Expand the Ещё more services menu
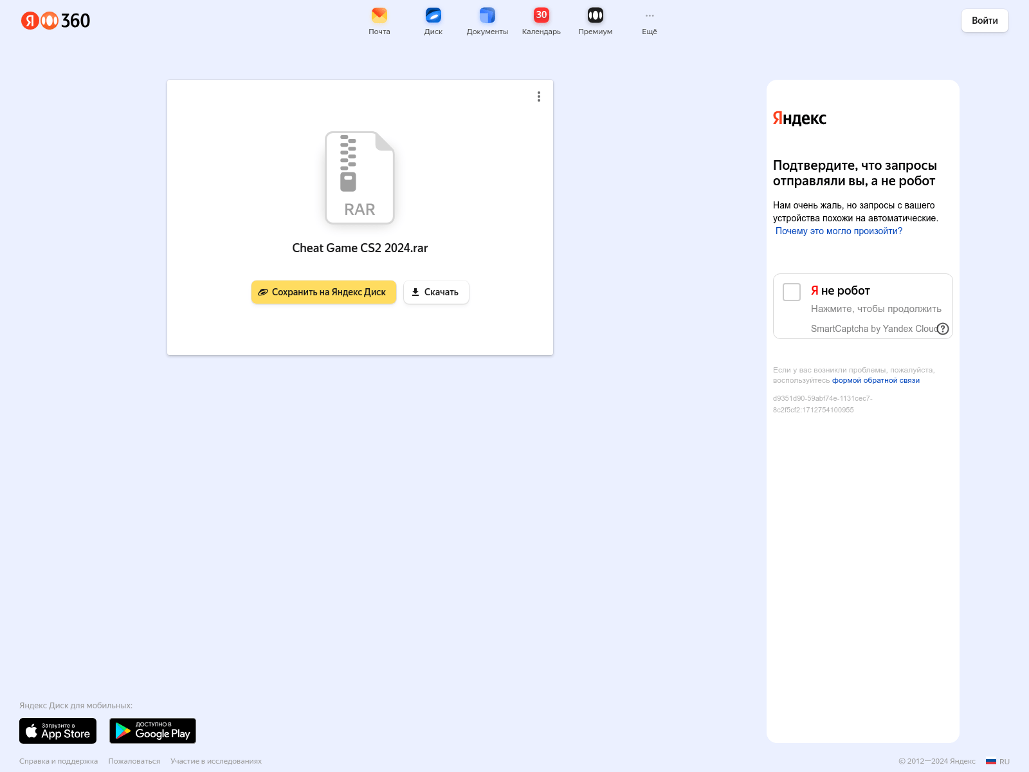The width and height of the screenshot is (1029, 772). pos(650,21)
